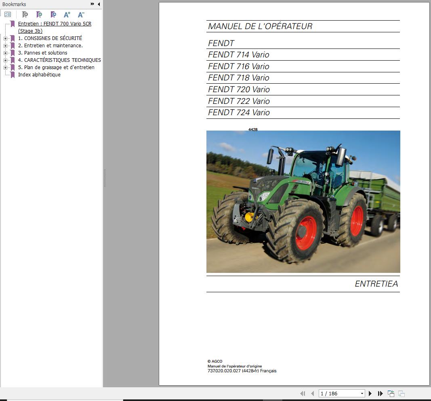
Task: Go to the previous page
Action: 313,393
